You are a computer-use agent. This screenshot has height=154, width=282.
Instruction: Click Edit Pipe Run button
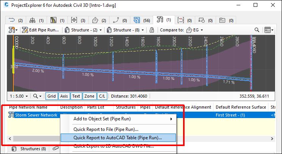(x=40, y=30)
